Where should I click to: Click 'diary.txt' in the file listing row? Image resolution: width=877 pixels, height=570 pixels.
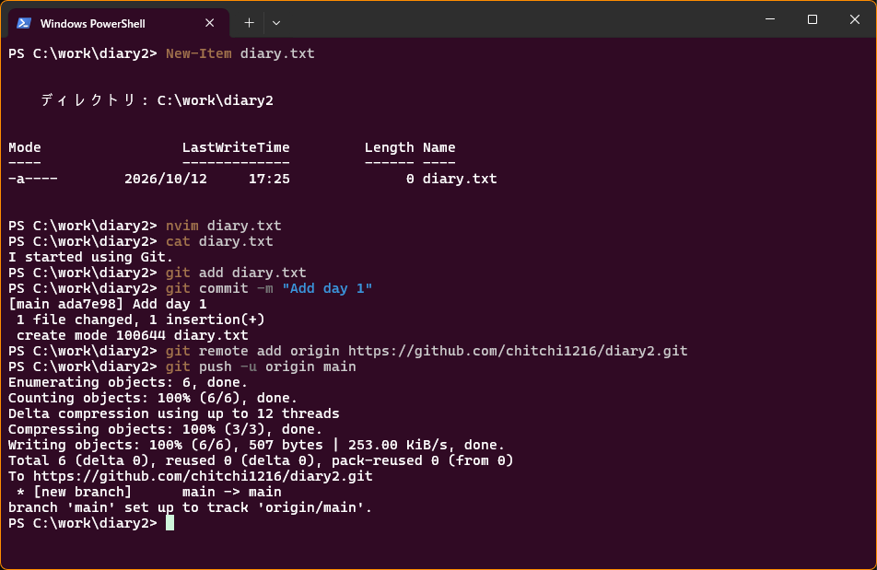click(x=460, y=179)
